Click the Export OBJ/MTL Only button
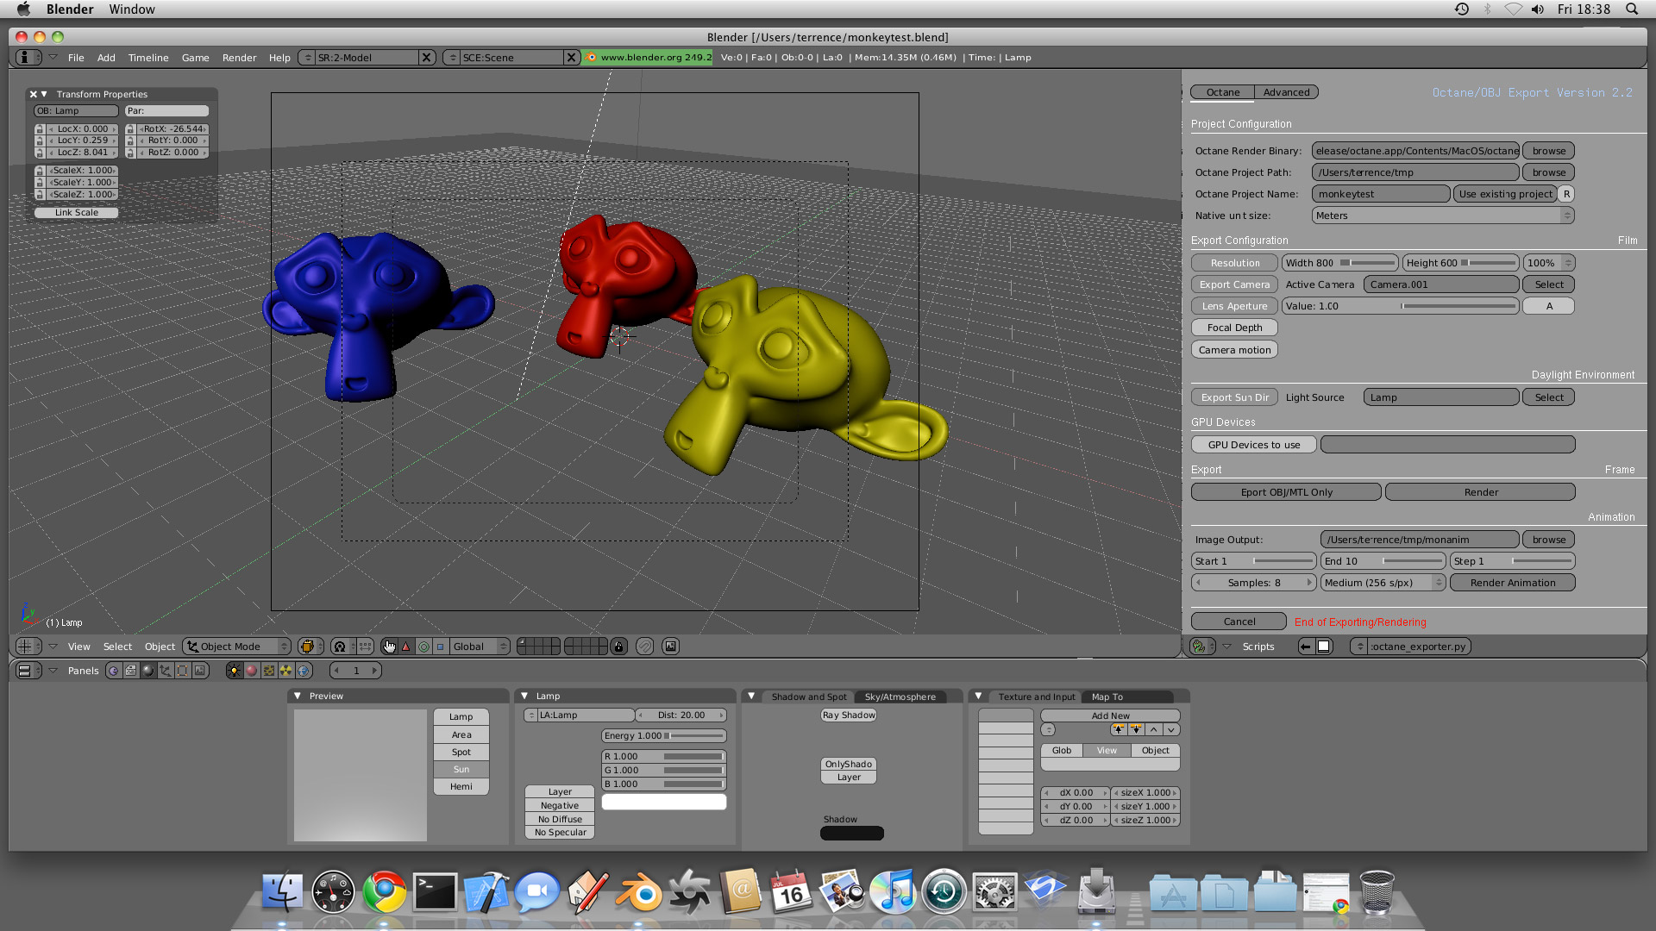This screenshot has width=1656, height=931. [x=1285, y=492]
